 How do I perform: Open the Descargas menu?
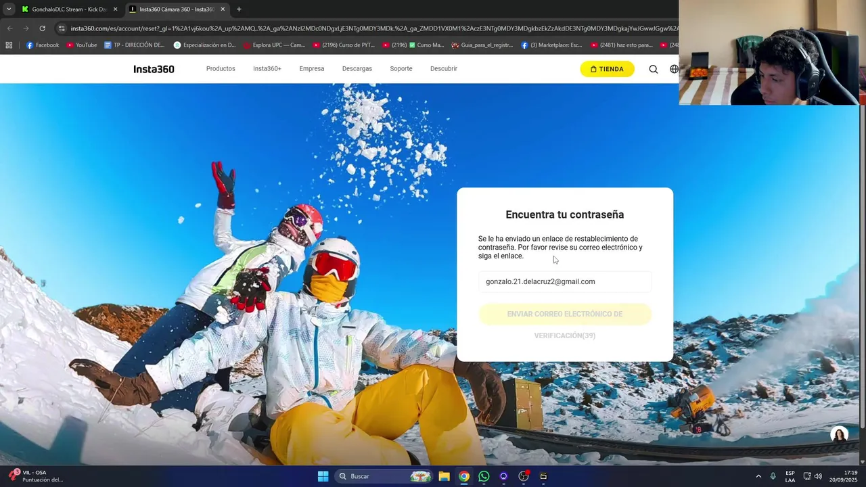tap(357, 68)
